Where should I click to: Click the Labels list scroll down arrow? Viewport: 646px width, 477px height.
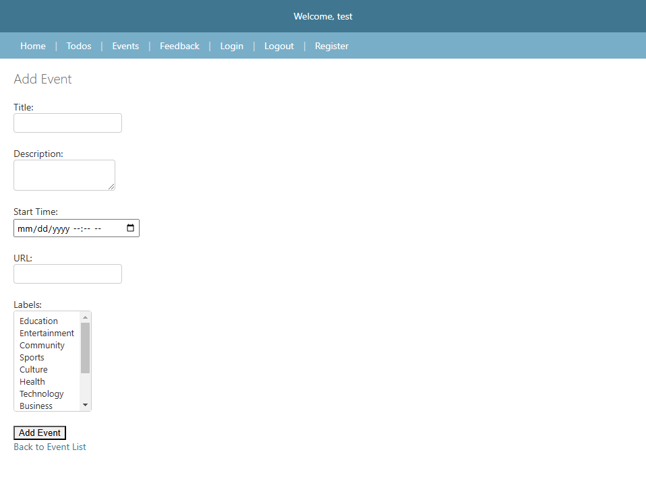[85, 405]
